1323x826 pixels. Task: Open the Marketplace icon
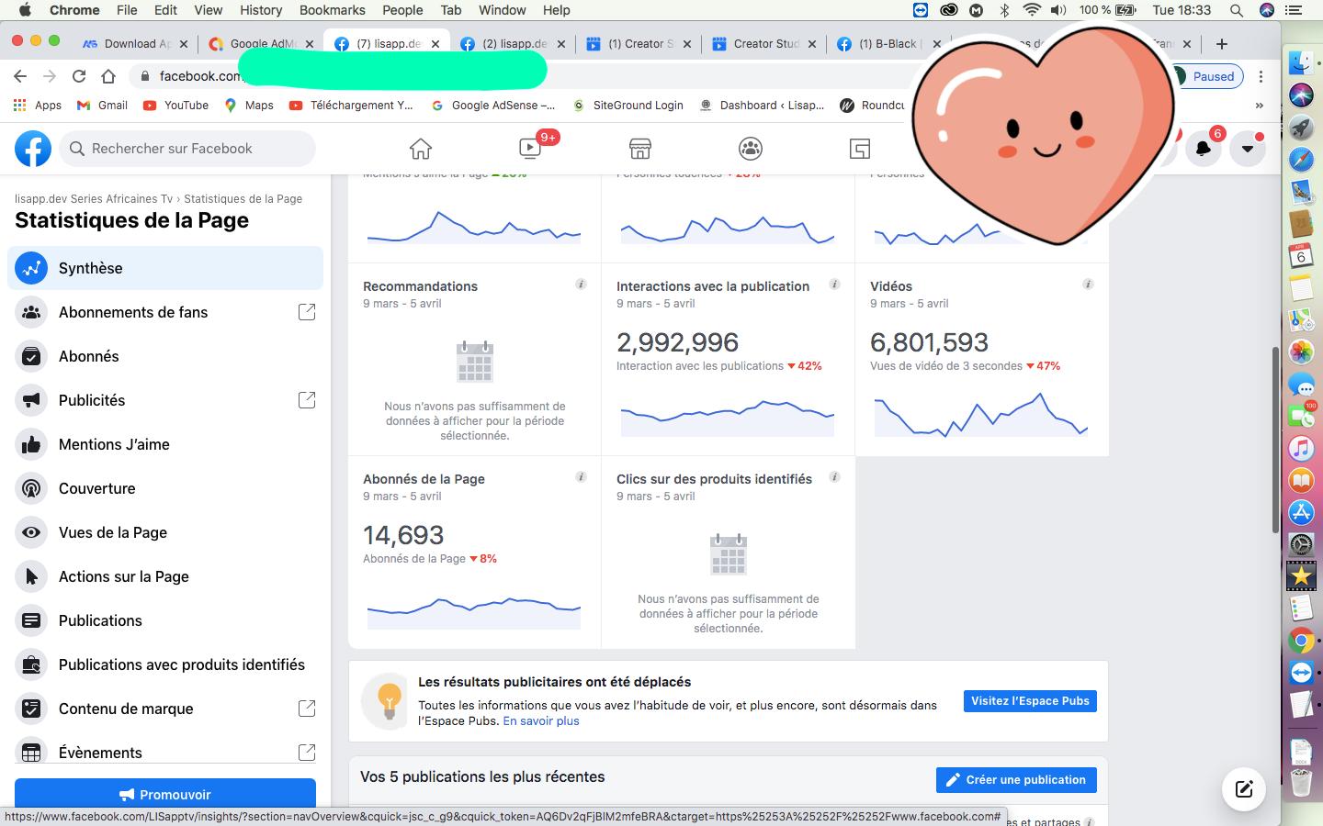click(x=640, y=149)
